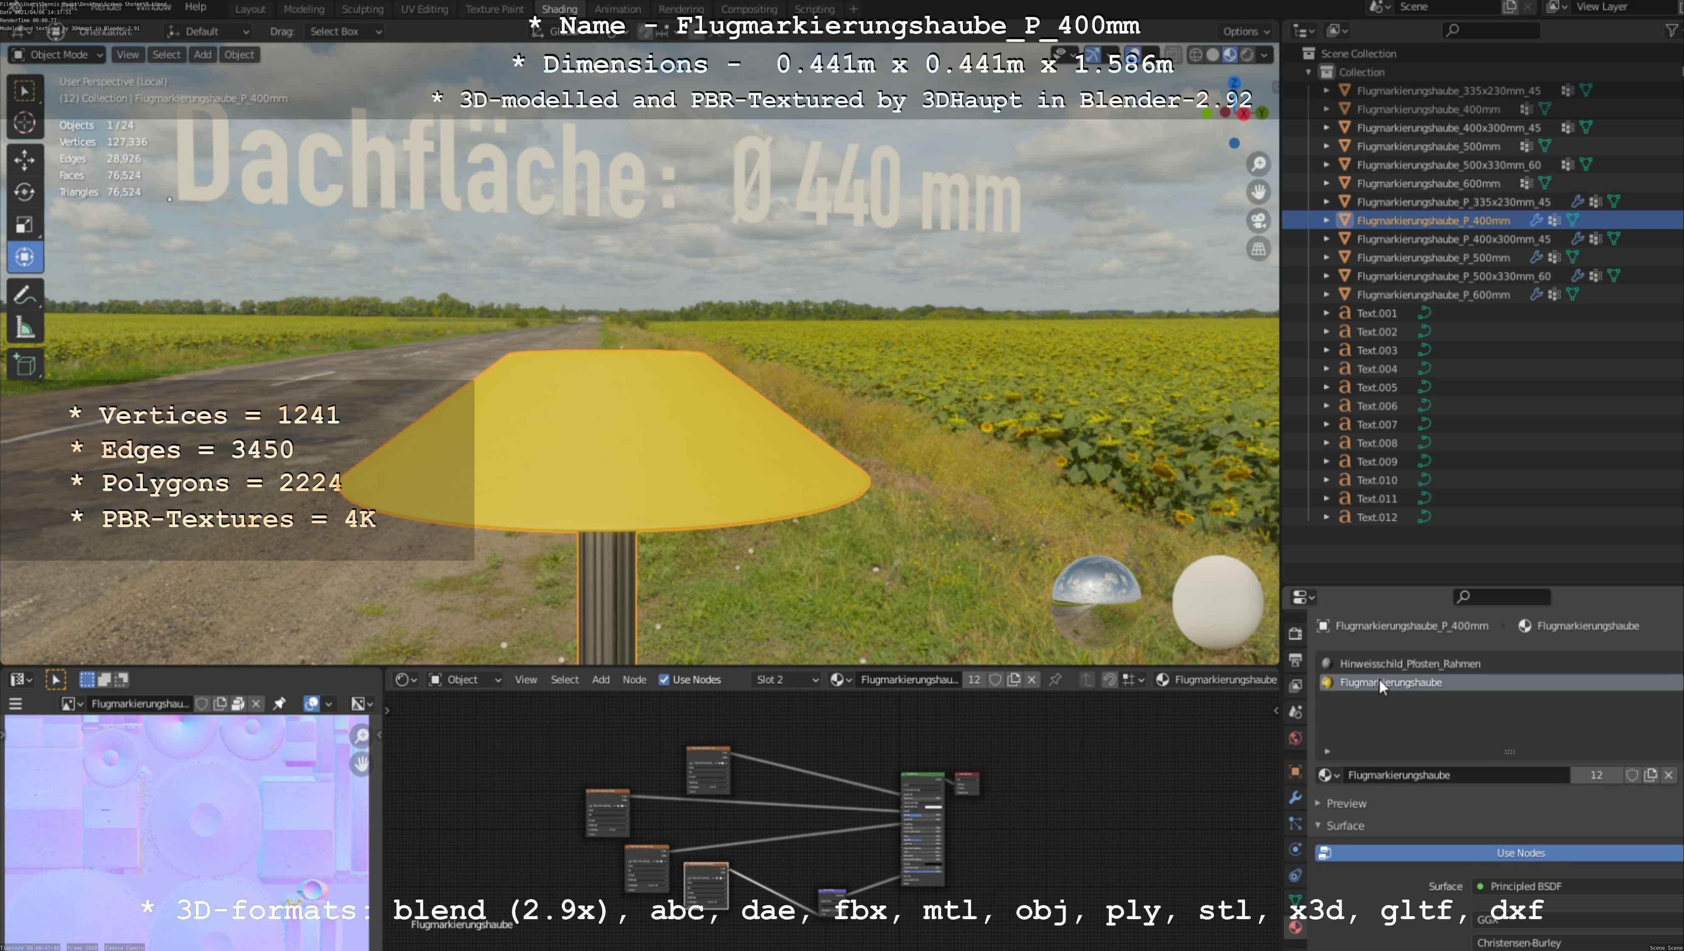Switch to the Texture Paint workspace tab

[x=495, y=9]
